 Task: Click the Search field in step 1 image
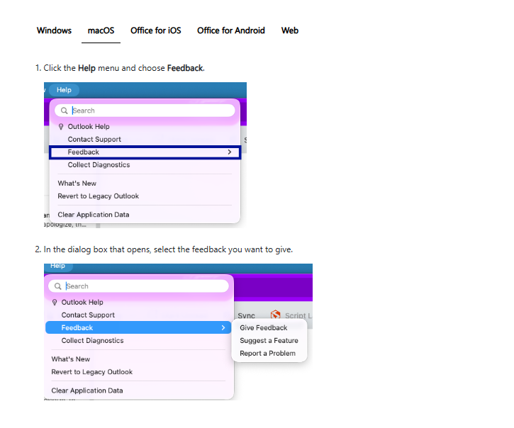point(145,111)
